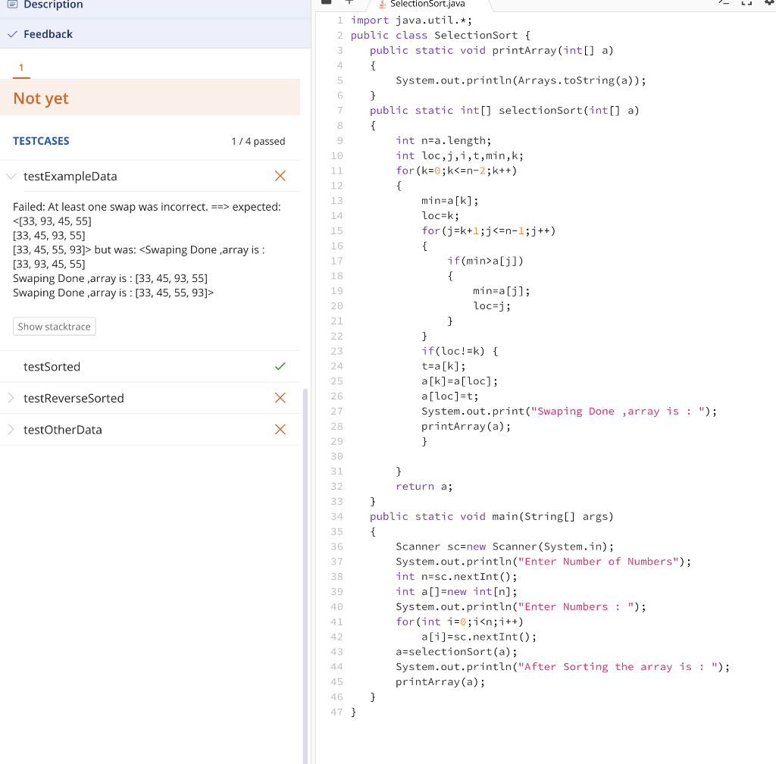This screenshot has width=776, height=764.
Task: Click the testExampleData label
Action: (x=70, y=176)
